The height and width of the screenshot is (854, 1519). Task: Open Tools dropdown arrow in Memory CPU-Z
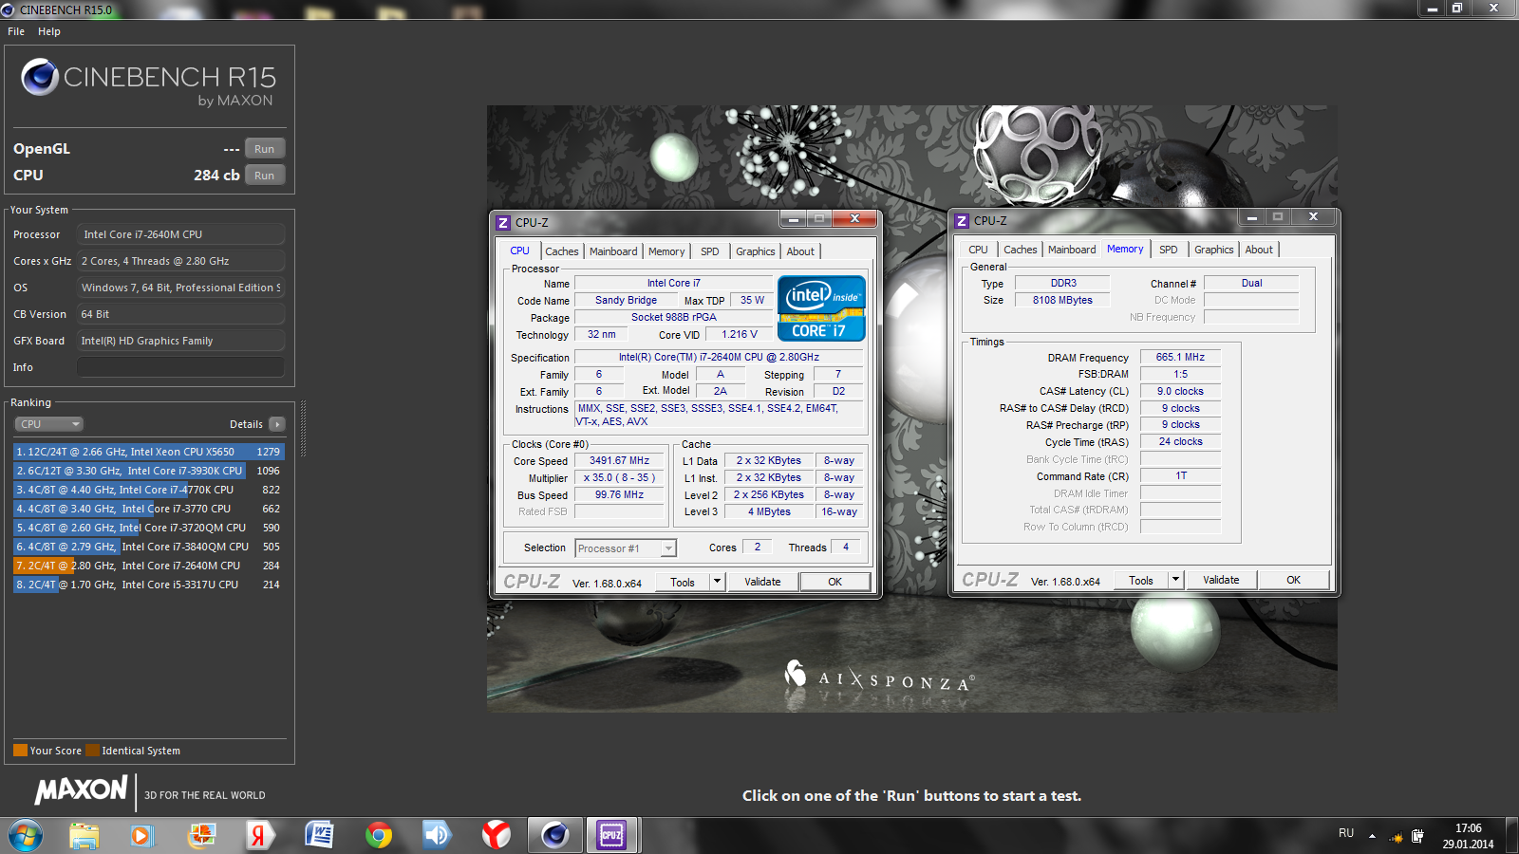[1175, 580]
